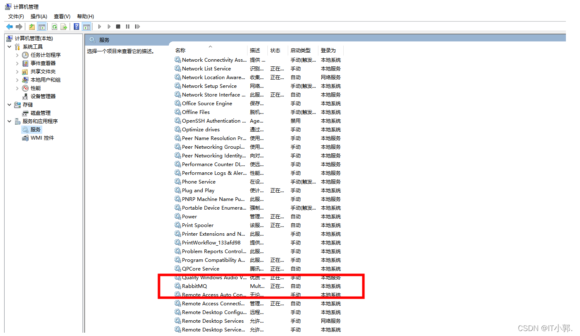Collapse the 存储 tree node

pos(9,105)
